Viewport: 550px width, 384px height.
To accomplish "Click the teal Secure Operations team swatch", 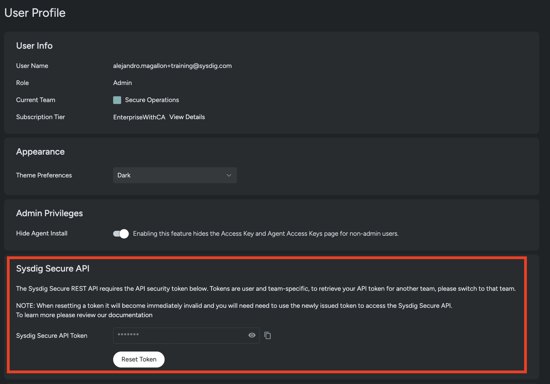I will (117, 100).
